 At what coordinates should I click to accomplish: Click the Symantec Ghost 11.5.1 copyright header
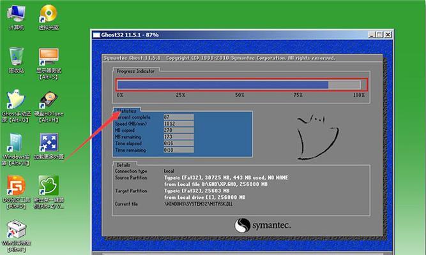tap(219, 58)
